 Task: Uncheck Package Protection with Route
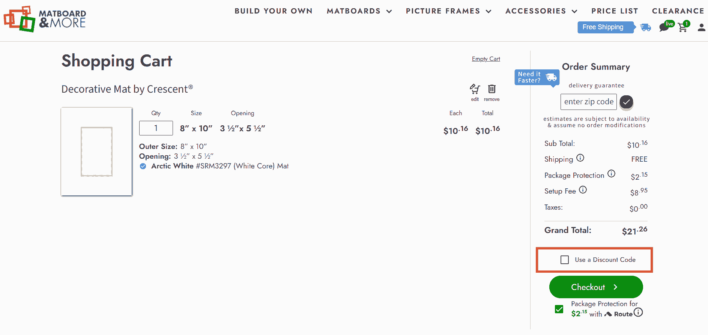[x=559, y=309]
